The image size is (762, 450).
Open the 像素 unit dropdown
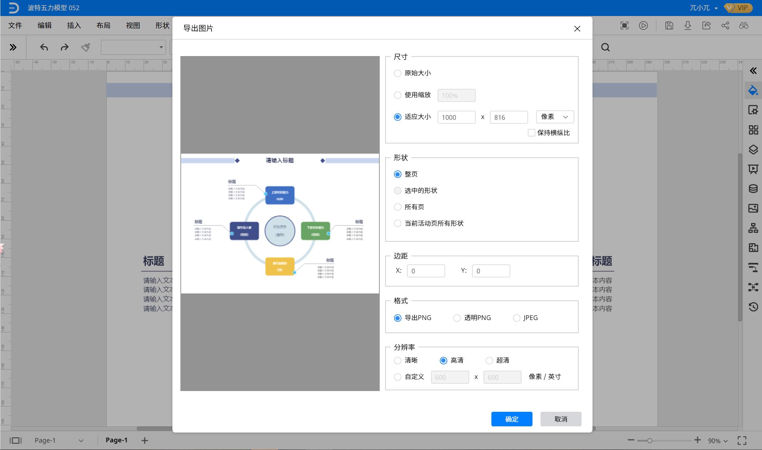pos(554,117)
